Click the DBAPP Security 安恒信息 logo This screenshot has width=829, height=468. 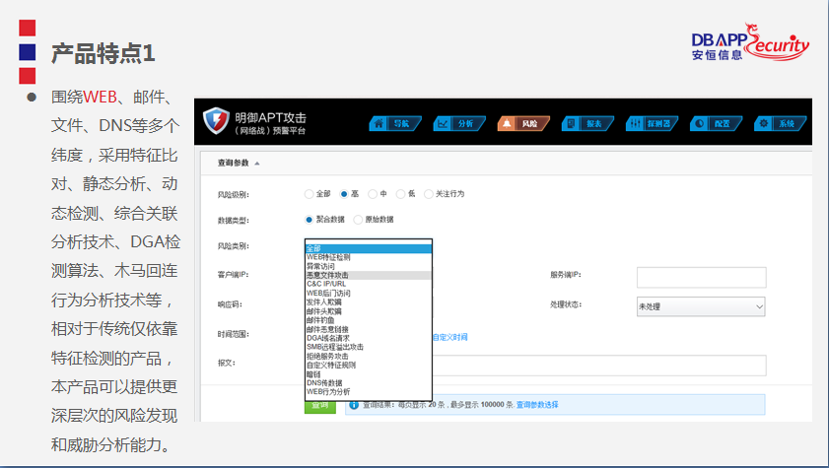pos(750,41)
